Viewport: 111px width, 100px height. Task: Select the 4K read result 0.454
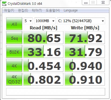43,65
